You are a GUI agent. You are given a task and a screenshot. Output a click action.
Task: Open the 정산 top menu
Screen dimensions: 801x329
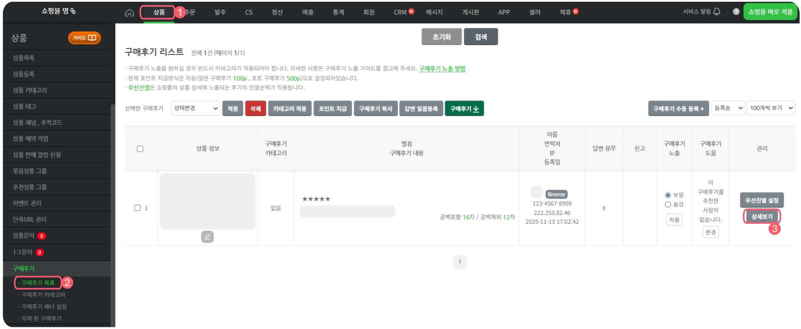coord(277,12)
